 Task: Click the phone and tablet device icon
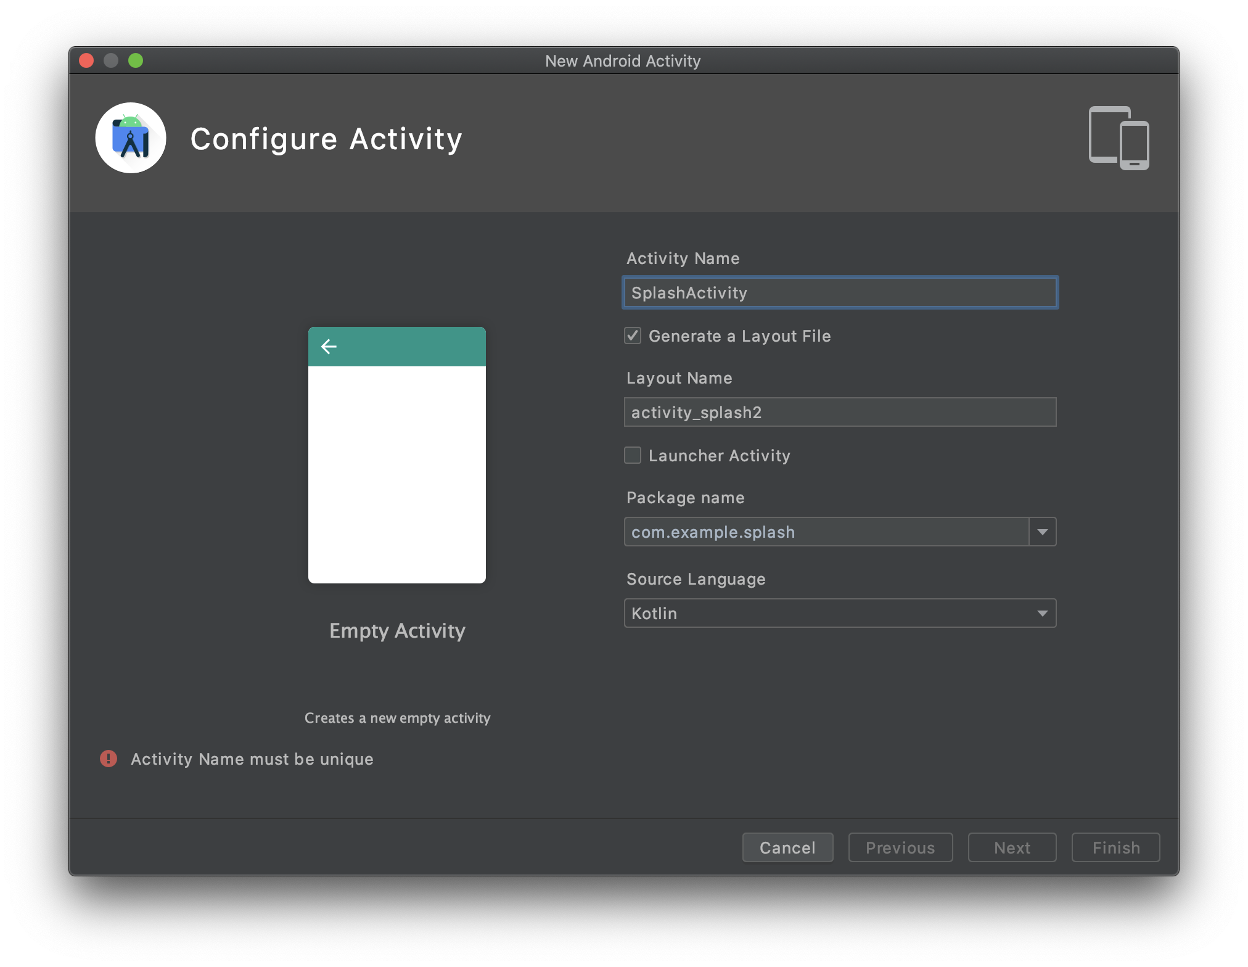[1119, 138]
